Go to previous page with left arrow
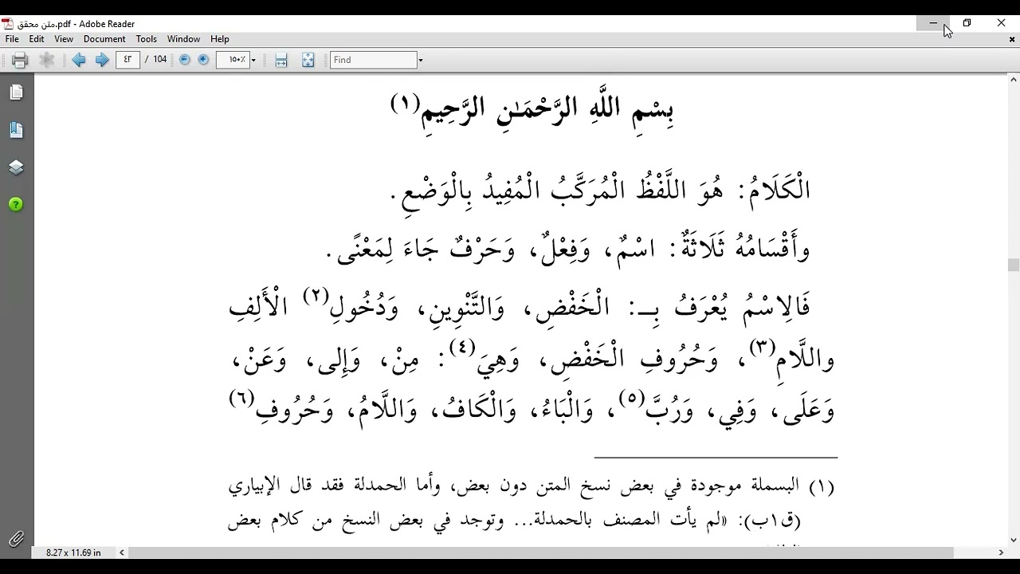 click(x=79, y=60)
